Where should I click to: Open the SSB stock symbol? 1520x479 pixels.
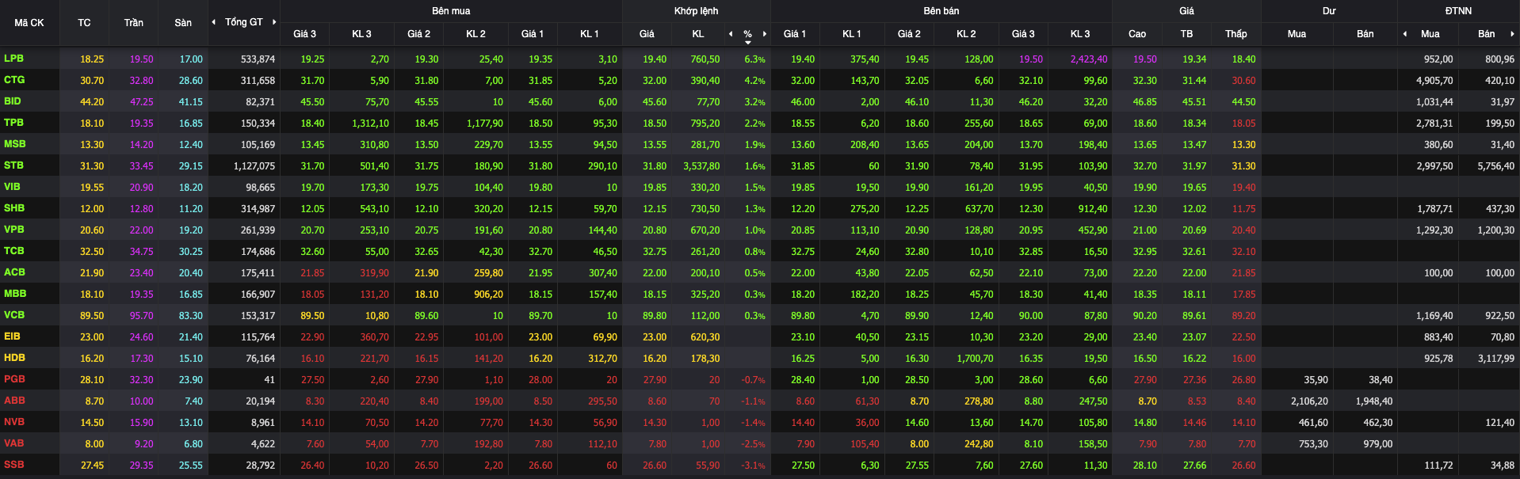(13, 465)
